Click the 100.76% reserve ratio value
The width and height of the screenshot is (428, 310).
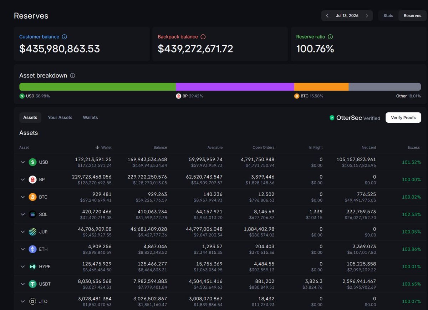click(315, 49)
